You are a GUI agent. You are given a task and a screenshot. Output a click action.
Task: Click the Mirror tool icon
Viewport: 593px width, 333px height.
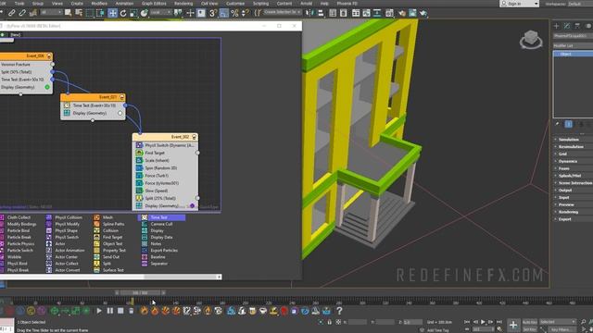[309, 13]
